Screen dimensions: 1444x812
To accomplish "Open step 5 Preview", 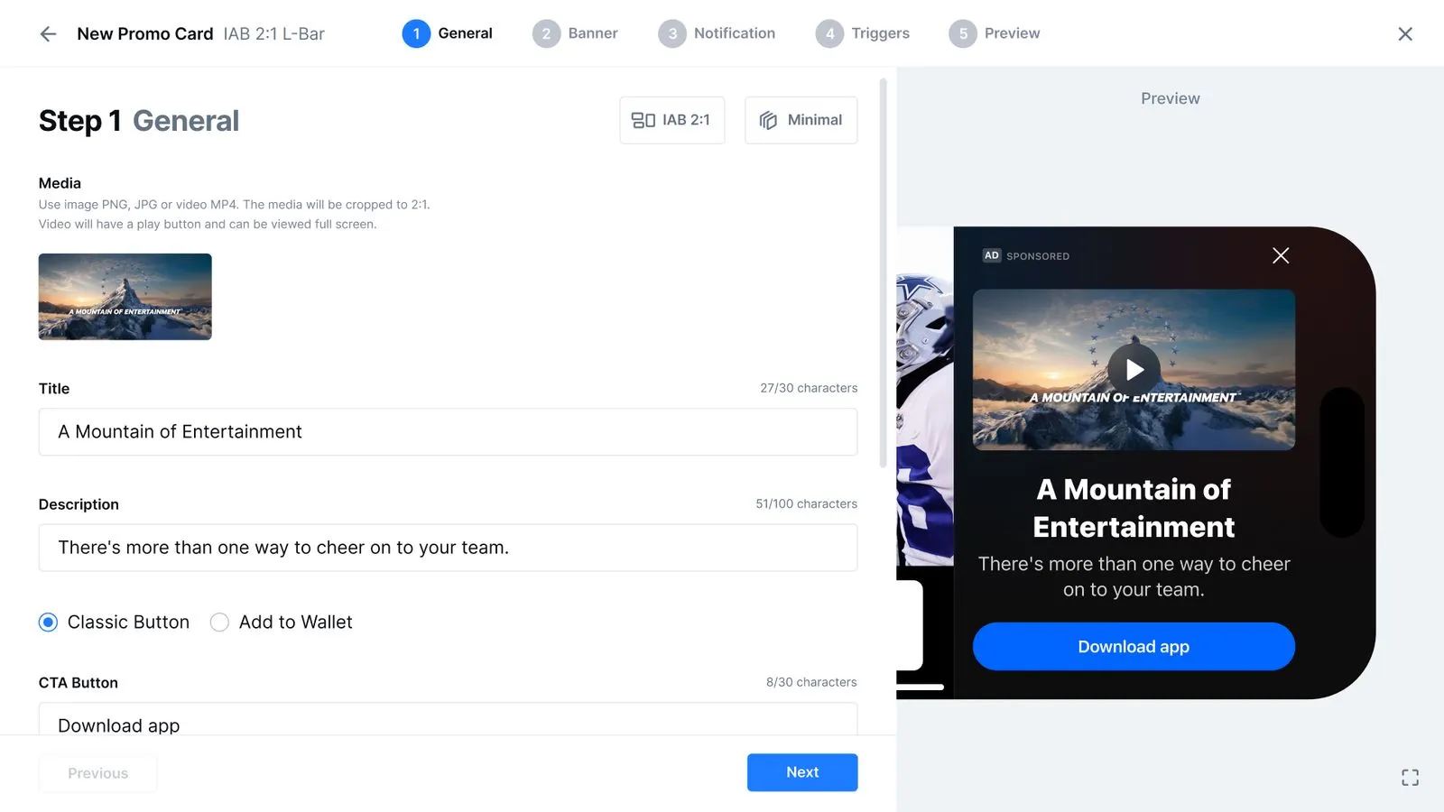I will tap(994, 33).
